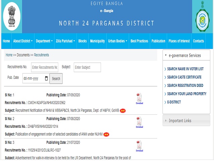The height and width of the screenshot is (161, 214).
Task: Open the Best Practices menu item
Action: pyautogui.click(x=139, y=41)
